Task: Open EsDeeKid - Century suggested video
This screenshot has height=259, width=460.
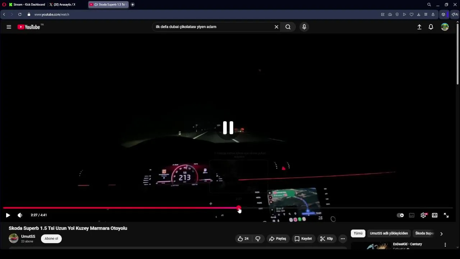Action: click(x=407, y=244)
